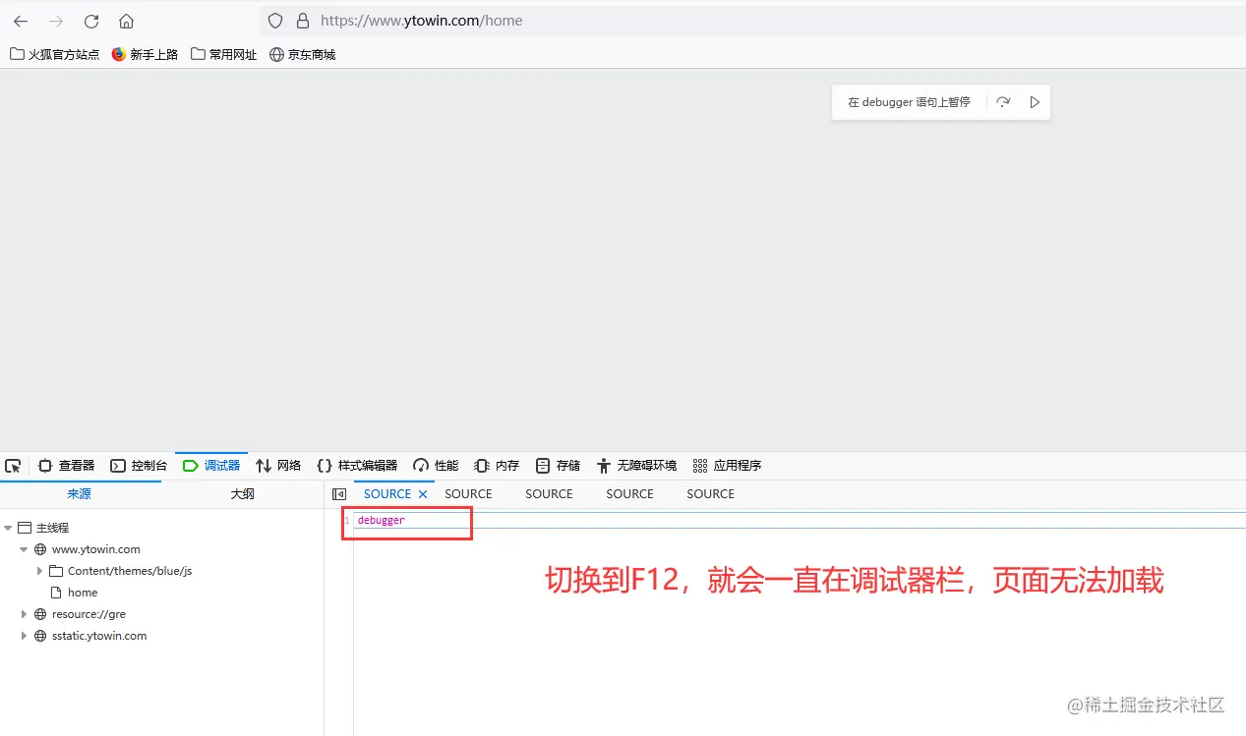Click the padlock site security icon
Image resolution: width=1246 pixels, height=736 pixels.
pyautogui.click(x=302, y=21)
